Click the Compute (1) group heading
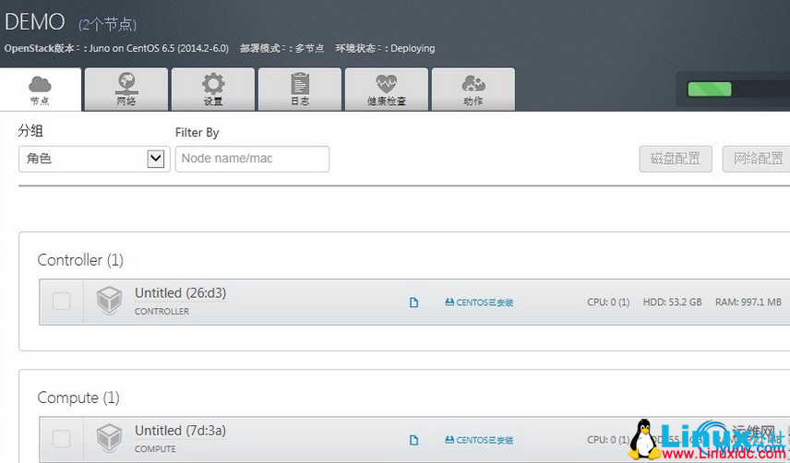 click(78, 398)
